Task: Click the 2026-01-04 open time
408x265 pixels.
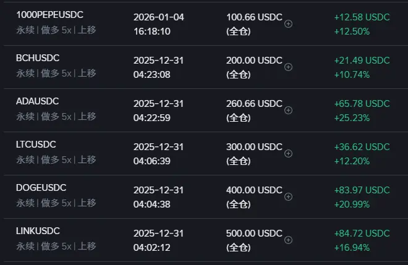Action: (x=159, y=17)
